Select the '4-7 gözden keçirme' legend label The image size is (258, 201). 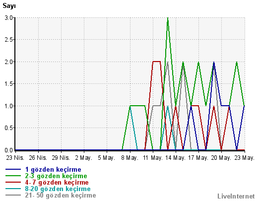57,183
